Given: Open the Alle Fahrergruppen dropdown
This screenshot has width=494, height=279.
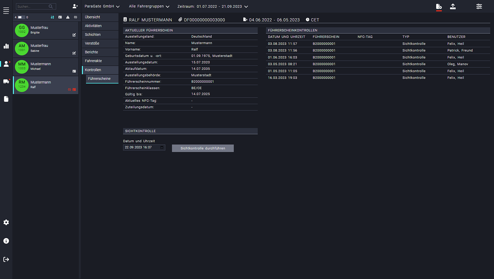Looking at the screenshot, I should point(149,7).
